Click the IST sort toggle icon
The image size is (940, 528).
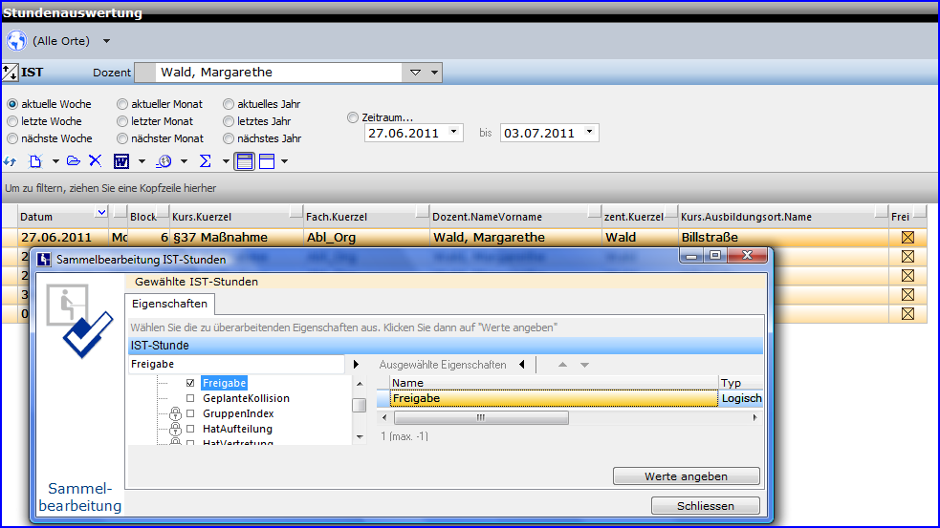[x=11, y=73]
